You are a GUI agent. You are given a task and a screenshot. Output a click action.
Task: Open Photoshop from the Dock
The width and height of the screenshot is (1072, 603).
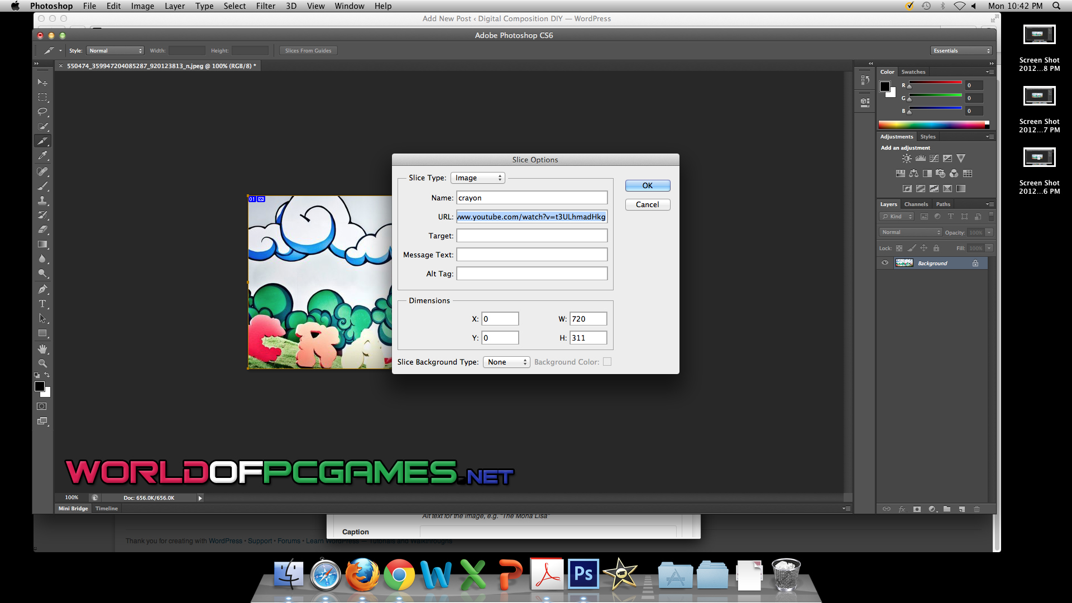(583, 574)
